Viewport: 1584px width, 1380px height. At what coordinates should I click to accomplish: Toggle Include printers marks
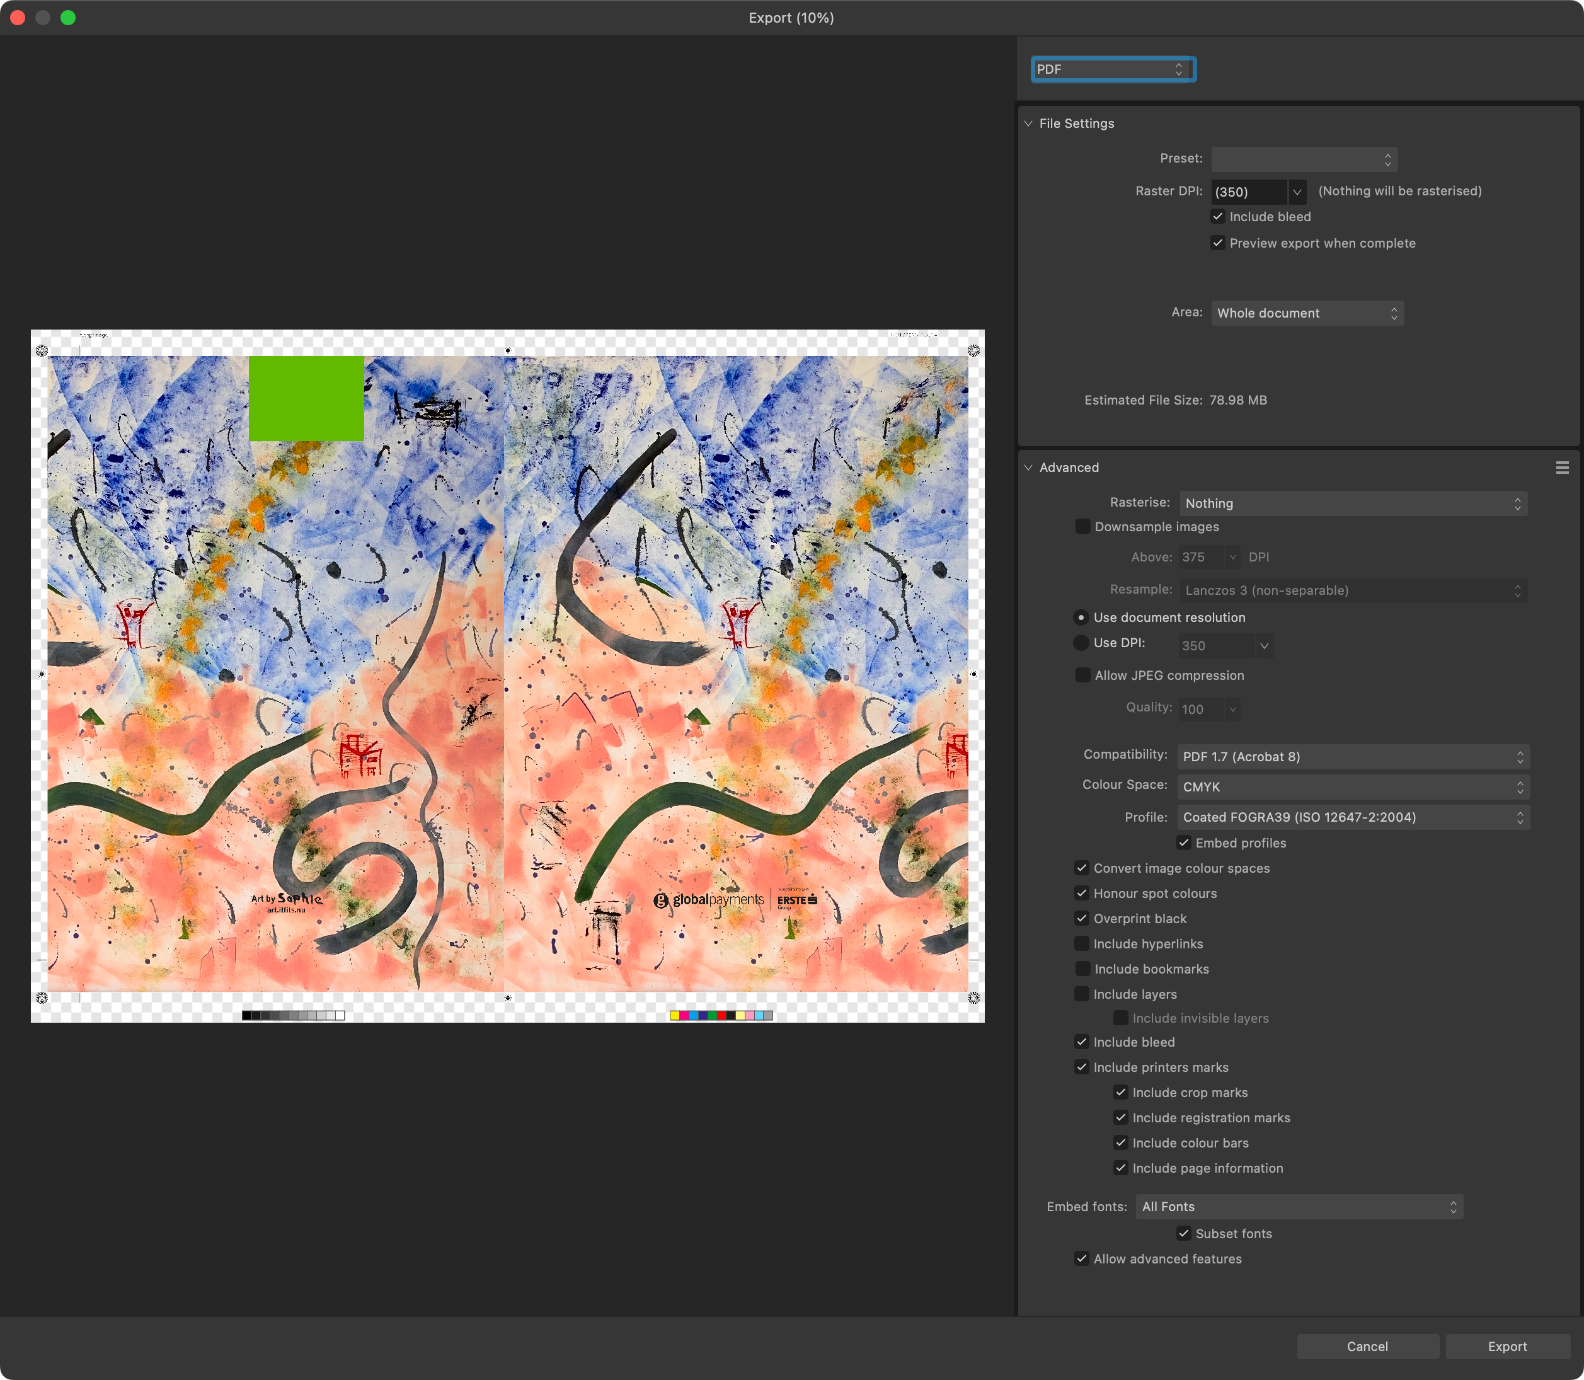pyautogui.click(x=1082, y=1067)
